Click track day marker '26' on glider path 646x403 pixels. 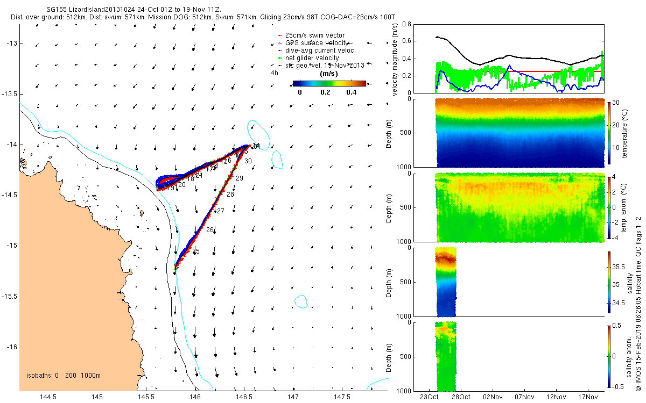pyautogui.click(x=210, y=230)
